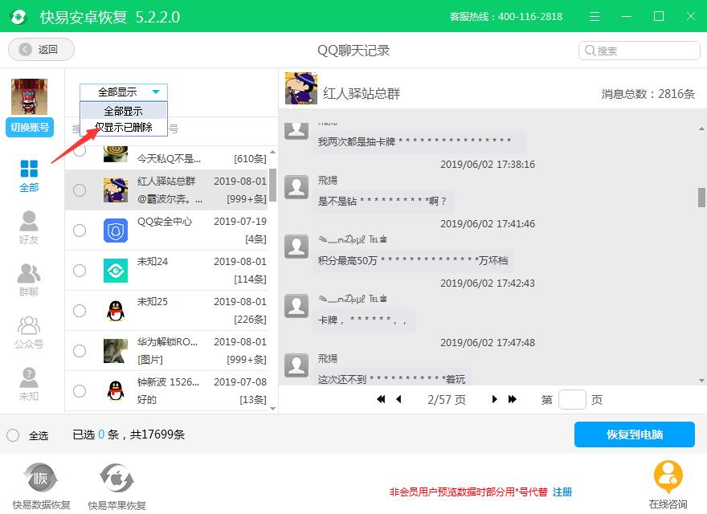This screenshot has width=707, height=514.
Task: Click sender avatar for 这次还不到 message
Action: coord(296,365)
